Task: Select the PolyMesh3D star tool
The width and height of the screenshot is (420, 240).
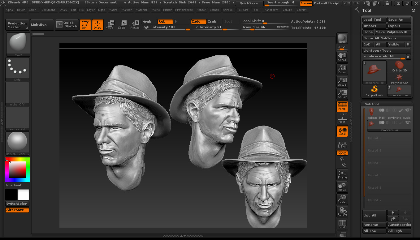Action: (x=399, y=79)
